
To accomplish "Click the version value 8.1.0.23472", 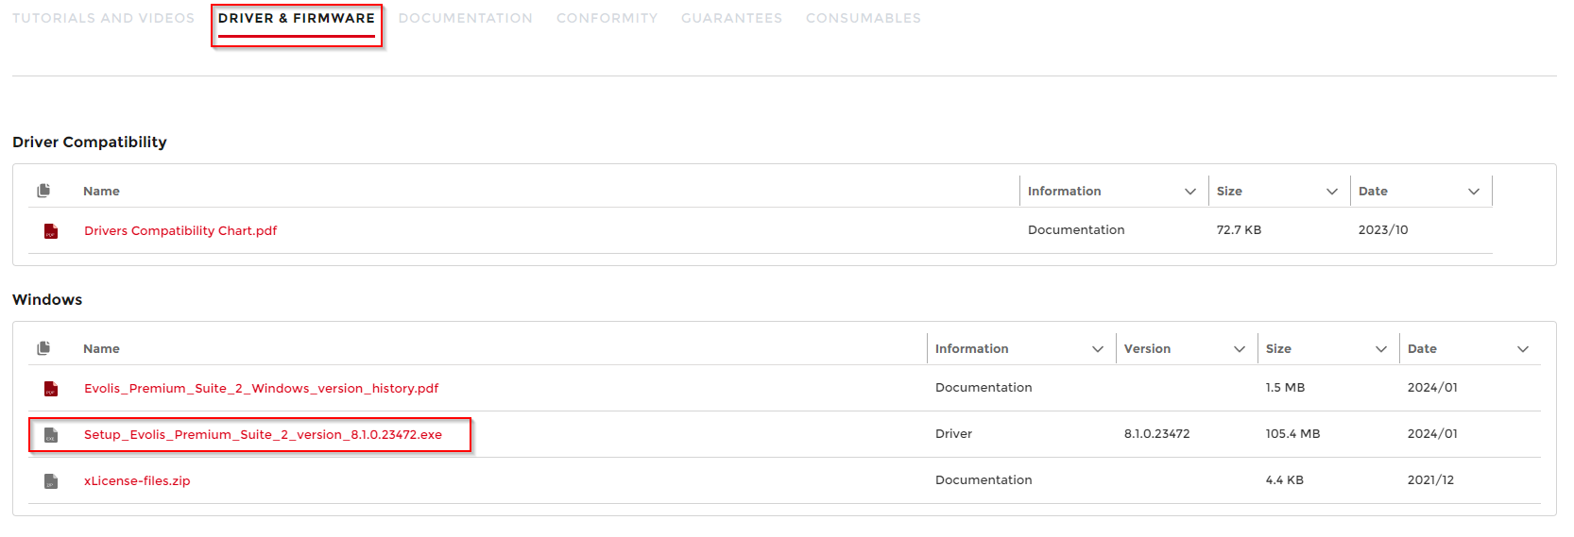I will point(1156,434).
